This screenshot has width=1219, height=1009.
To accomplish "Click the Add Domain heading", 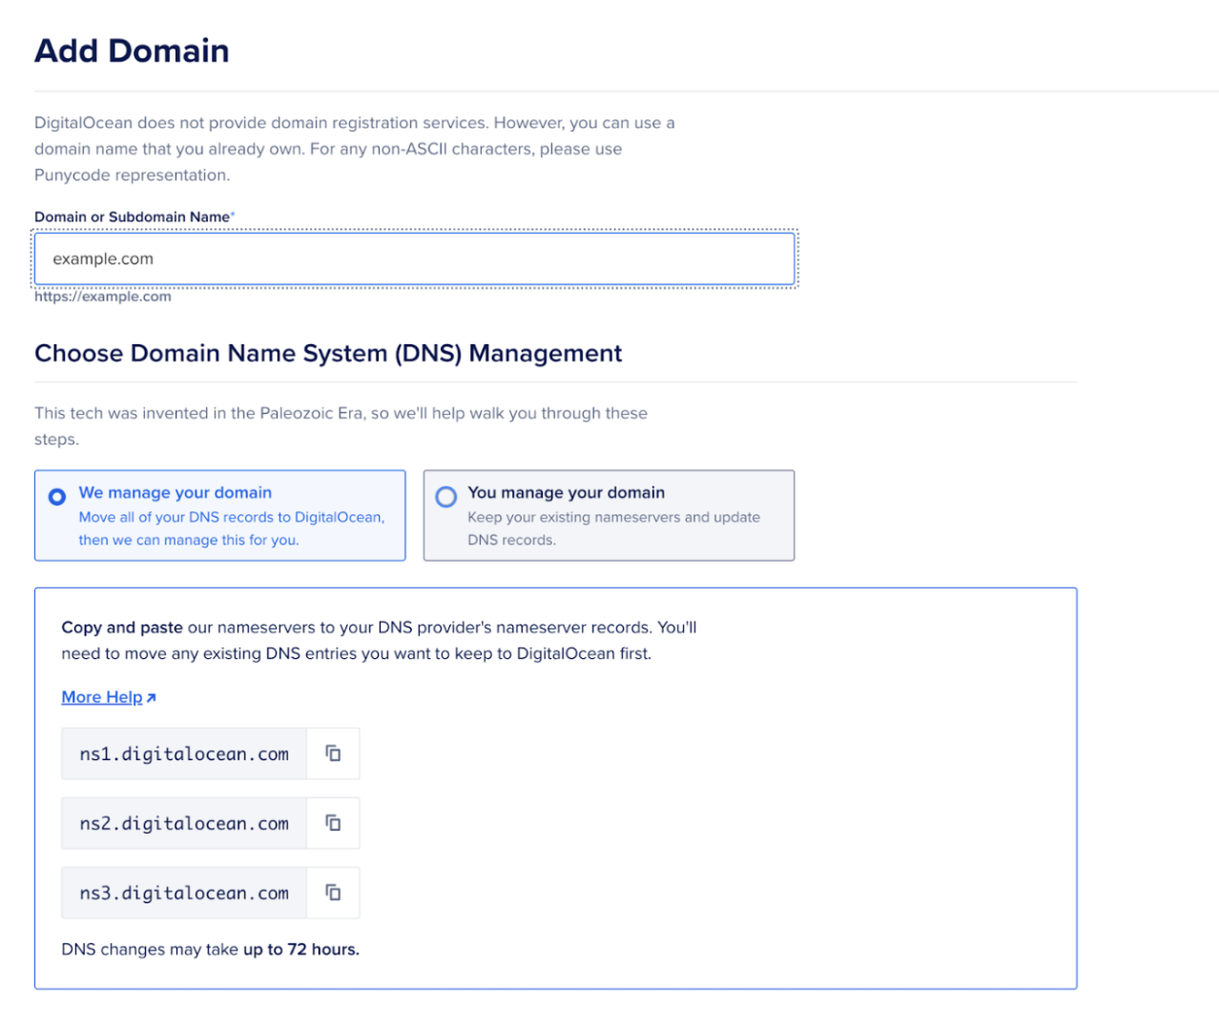I will [132, 51].
